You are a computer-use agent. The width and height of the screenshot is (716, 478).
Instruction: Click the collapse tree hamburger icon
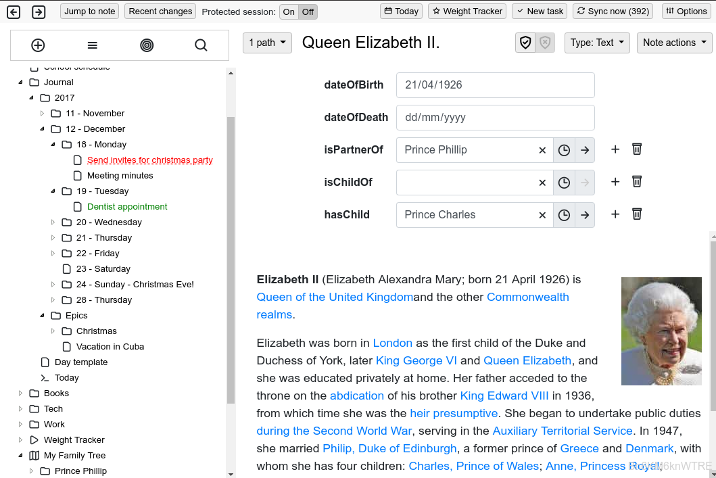(93, 45)
